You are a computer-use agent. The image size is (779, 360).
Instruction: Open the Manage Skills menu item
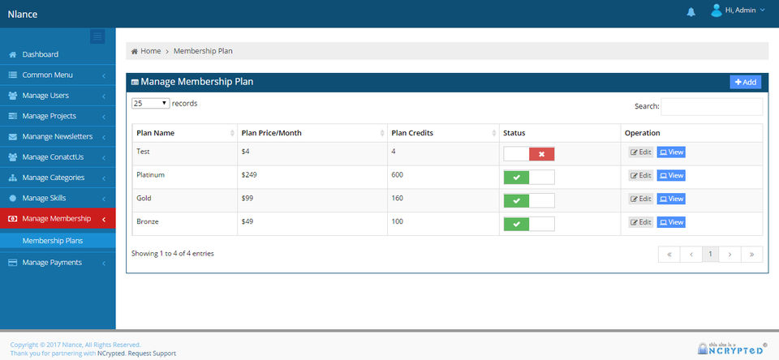58,198
